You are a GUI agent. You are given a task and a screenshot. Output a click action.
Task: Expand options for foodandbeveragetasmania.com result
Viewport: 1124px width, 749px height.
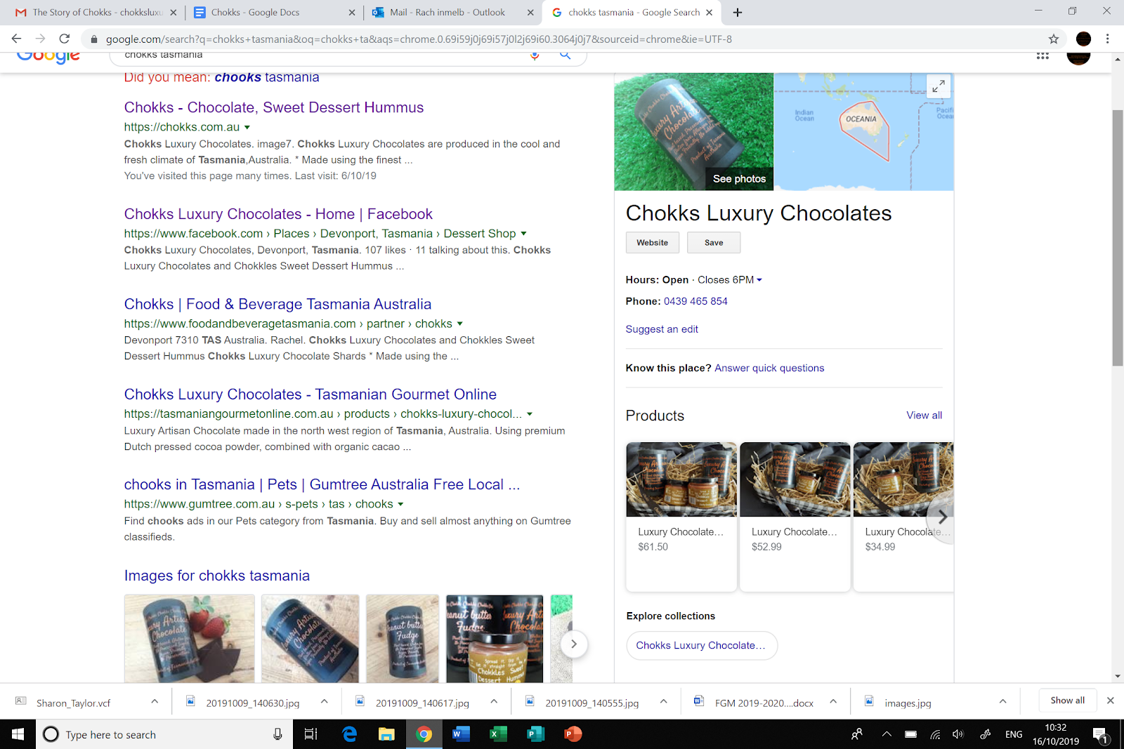[460, 324]
